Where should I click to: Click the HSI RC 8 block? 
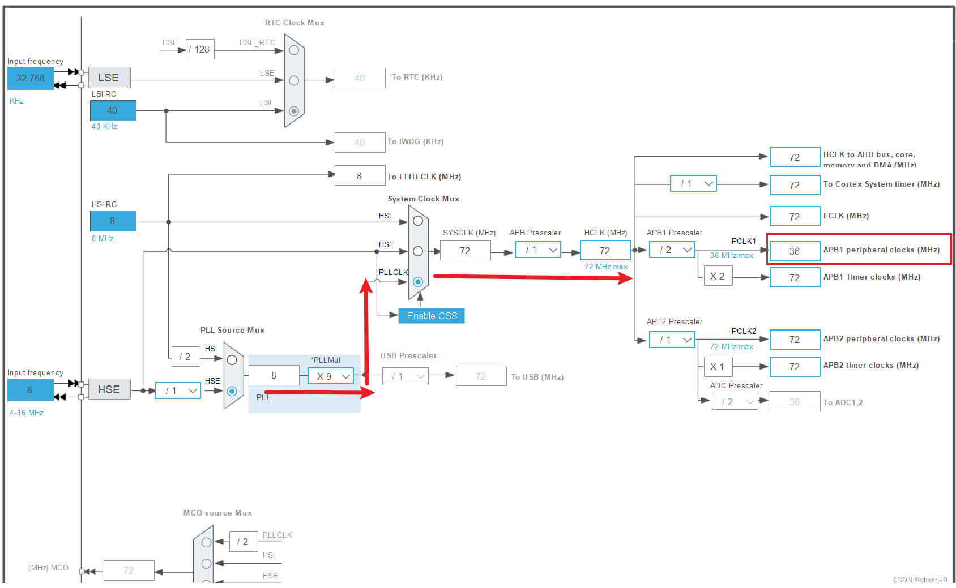click(113, 221)
